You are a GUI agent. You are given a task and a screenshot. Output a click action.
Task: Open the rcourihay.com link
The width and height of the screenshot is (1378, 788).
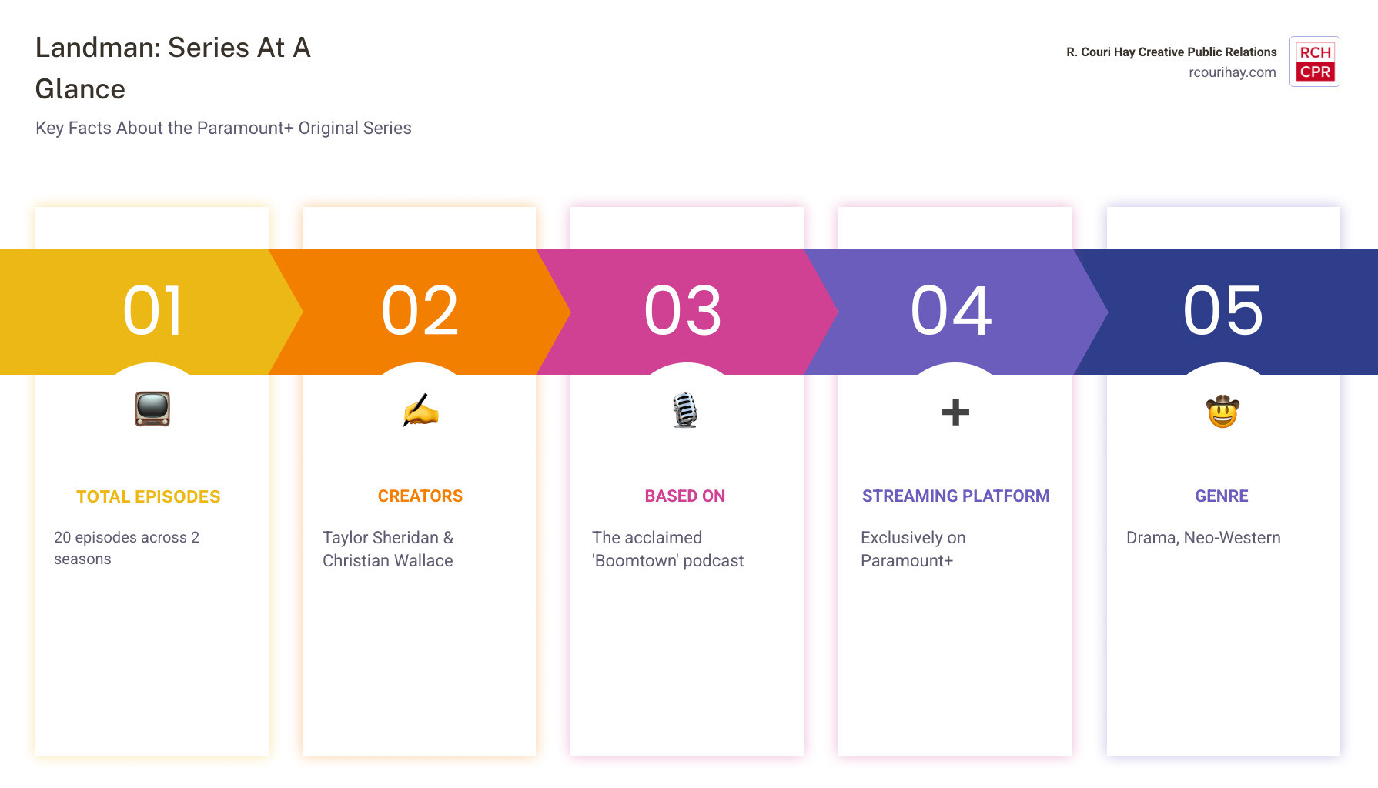point(1232,72)
